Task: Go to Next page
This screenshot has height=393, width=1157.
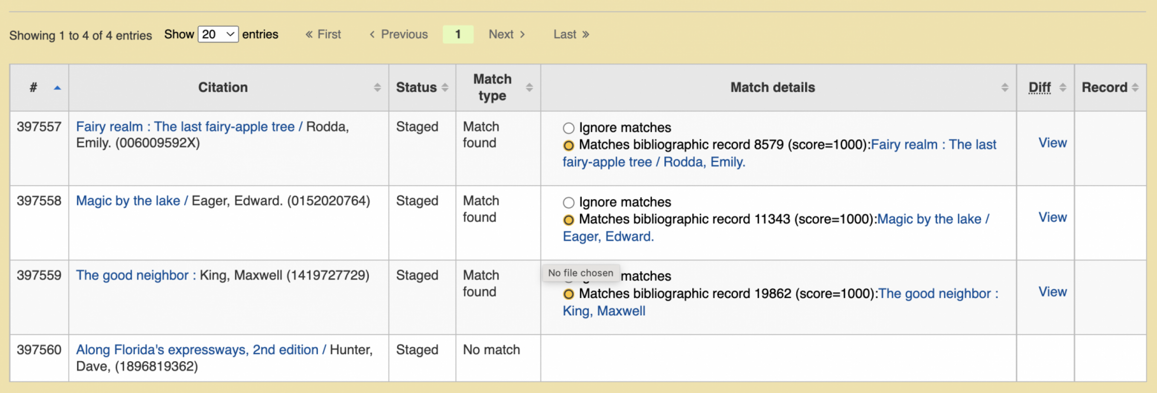Action: pos(507,34)
